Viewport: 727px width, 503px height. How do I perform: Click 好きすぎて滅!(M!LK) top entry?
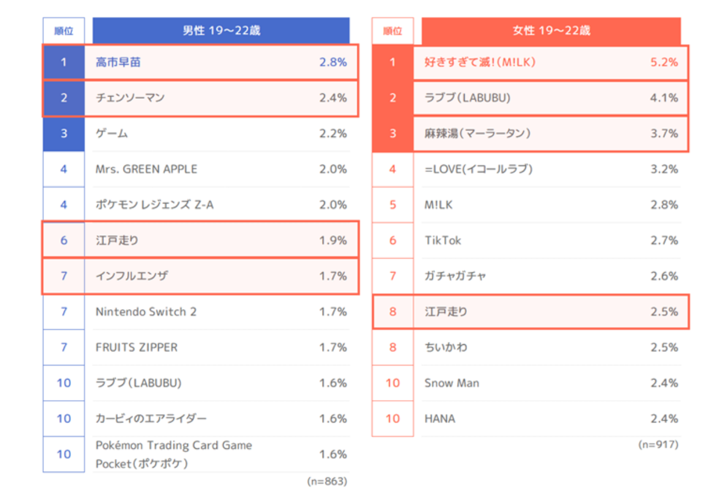[480, 62]
